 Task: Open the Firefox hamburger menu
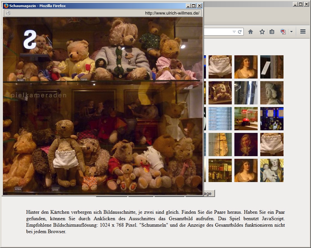(x=303, y=32)
